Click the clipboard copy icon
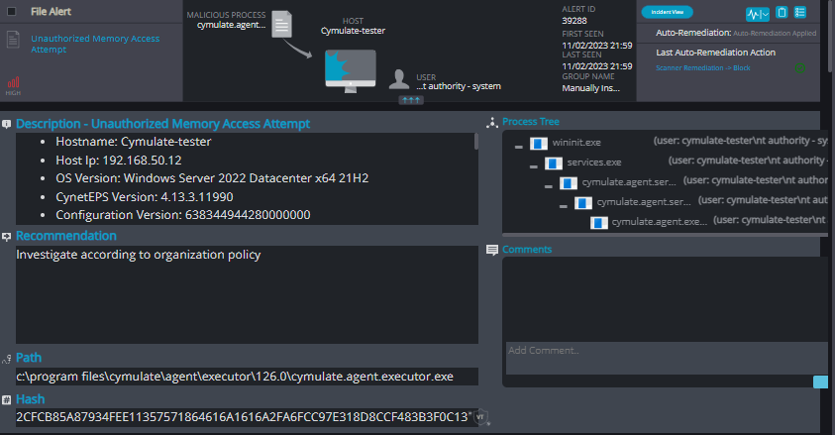This screenshot has height=435, width=835. pos(782,12)
